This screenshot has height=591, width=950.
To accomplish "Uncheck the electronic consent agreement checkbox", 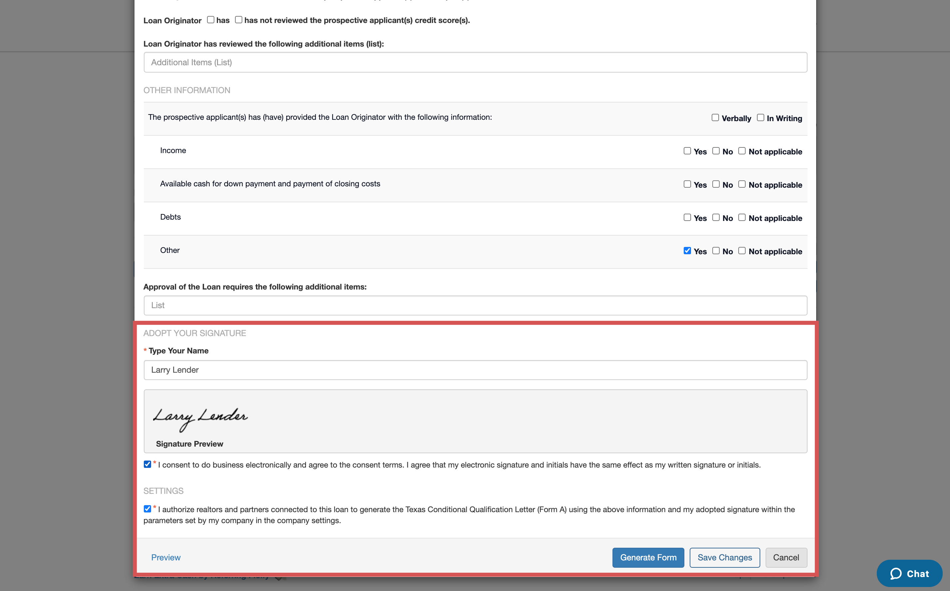I will 147,464.
